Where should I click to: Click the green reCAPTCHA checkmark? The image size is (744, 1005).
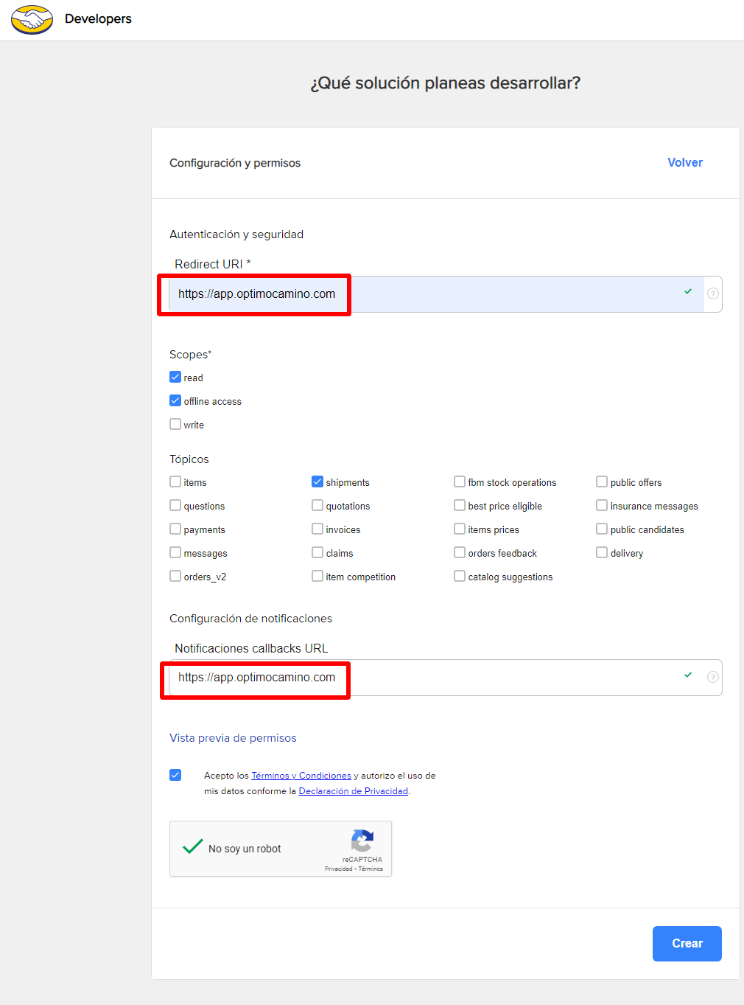point(192,847)
